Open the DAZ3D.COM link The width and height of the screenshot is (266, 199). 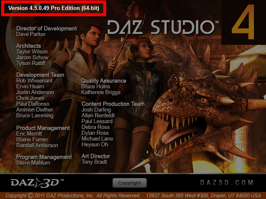click(x=227, y=182)
